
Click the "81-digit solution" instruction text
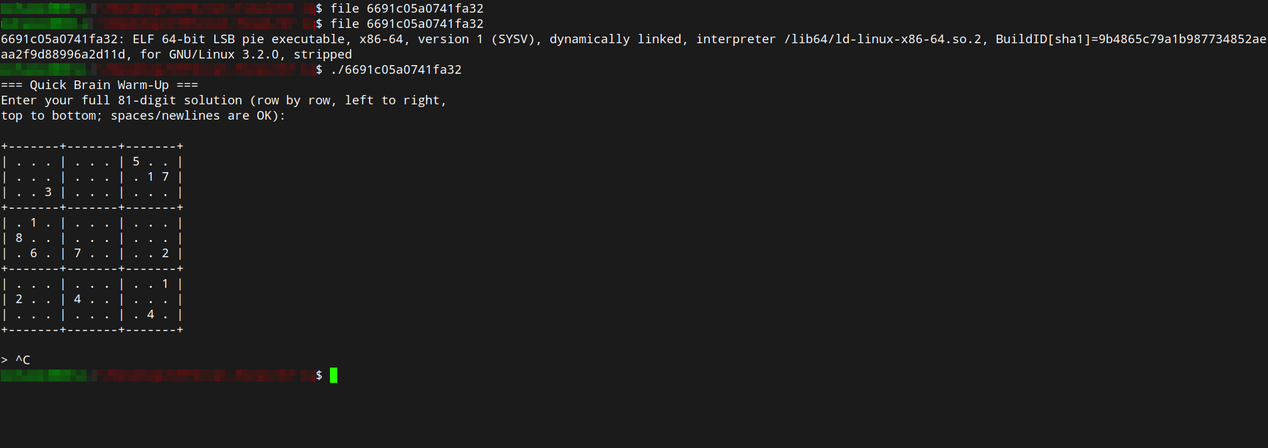coord(180,100)
